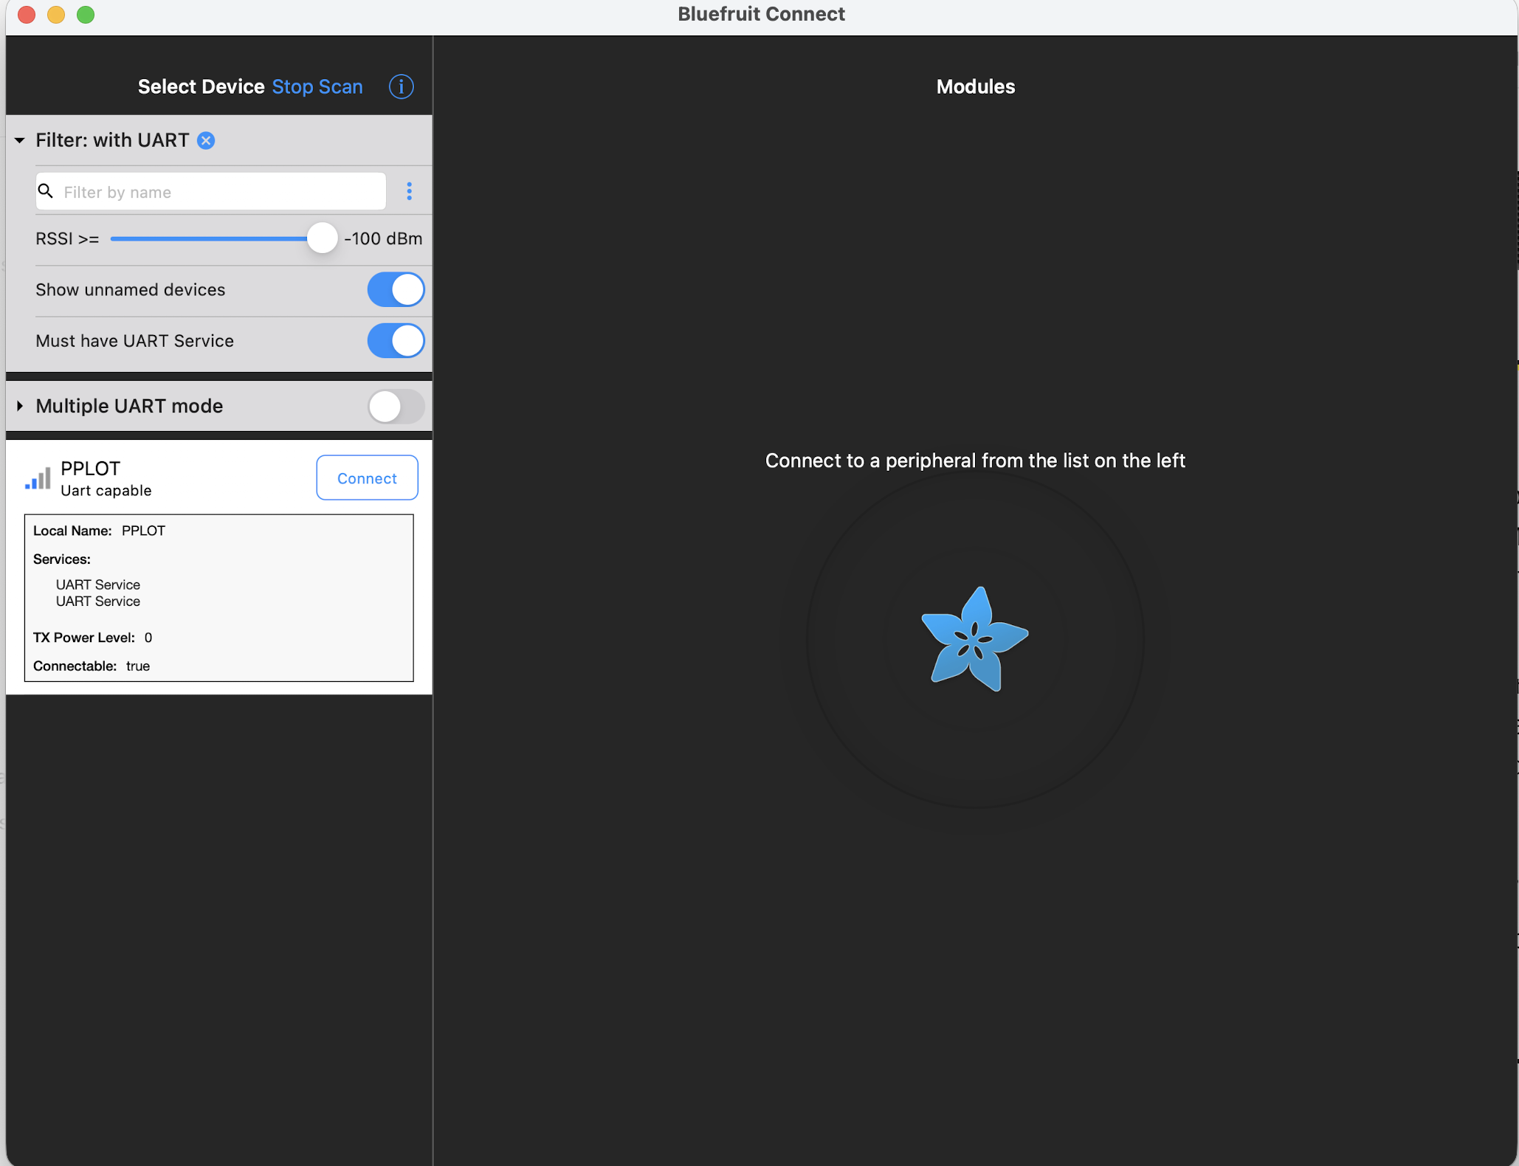Click the TX Power Level value

pos(148,638)
